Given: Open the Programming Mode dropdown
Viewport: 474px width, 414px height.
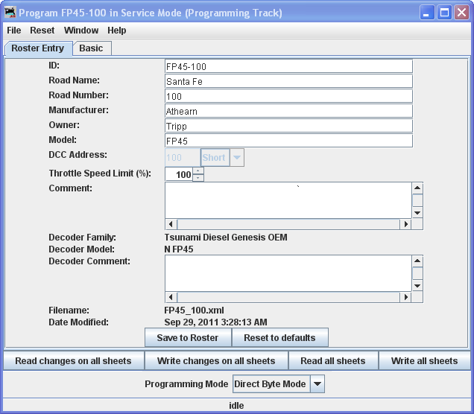Looking at the screenshot, I should [317, 384].
